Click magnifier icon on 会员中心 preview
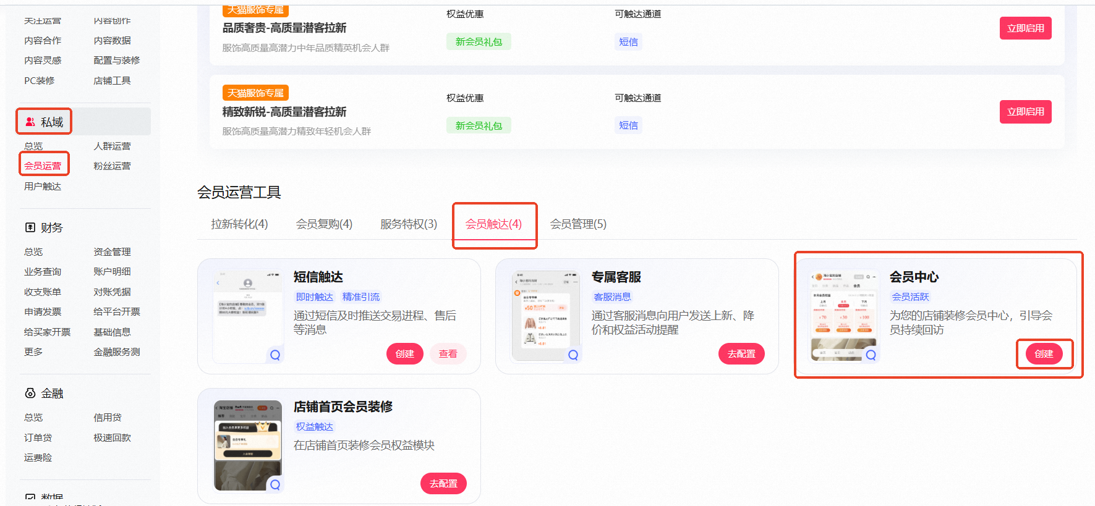 pos(871,355)
